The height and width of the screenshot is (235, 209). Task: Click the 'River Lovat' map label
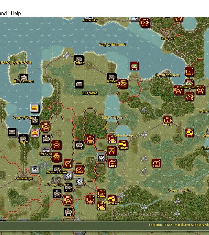coord(178,190)
